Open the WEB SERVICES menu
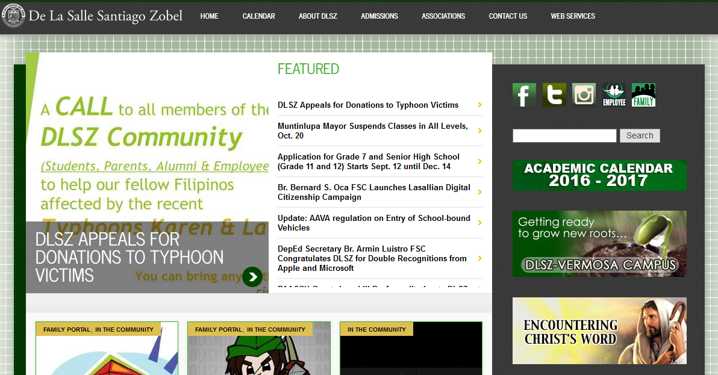 click(x=573, y=16)
